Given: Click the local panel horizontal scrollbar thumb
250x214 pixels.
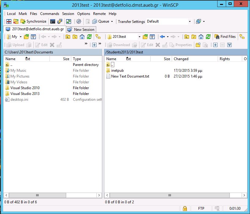Looking at the screenshot, I should pyautogui.click(x=37, y=195).
